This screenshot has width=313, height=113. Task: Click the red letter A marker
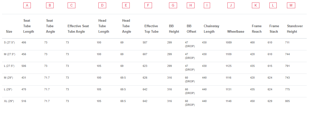[27, 5]
